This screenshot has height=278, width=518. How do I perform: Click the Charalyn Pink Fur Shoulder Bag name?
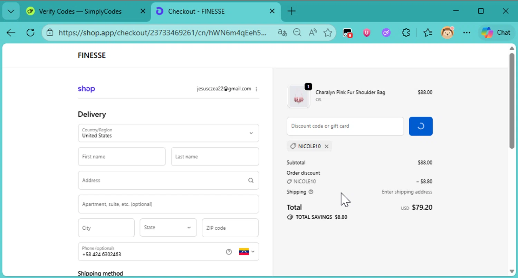tap(350, 92)
